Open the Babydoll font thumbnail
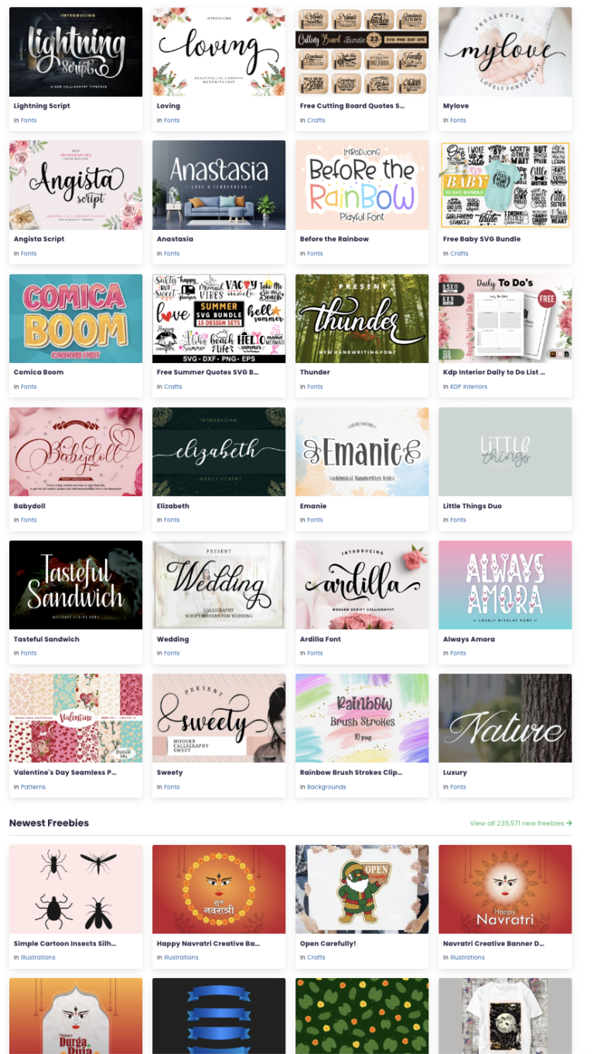Viewport: 594px width, 1054px height. click(76, 452)
